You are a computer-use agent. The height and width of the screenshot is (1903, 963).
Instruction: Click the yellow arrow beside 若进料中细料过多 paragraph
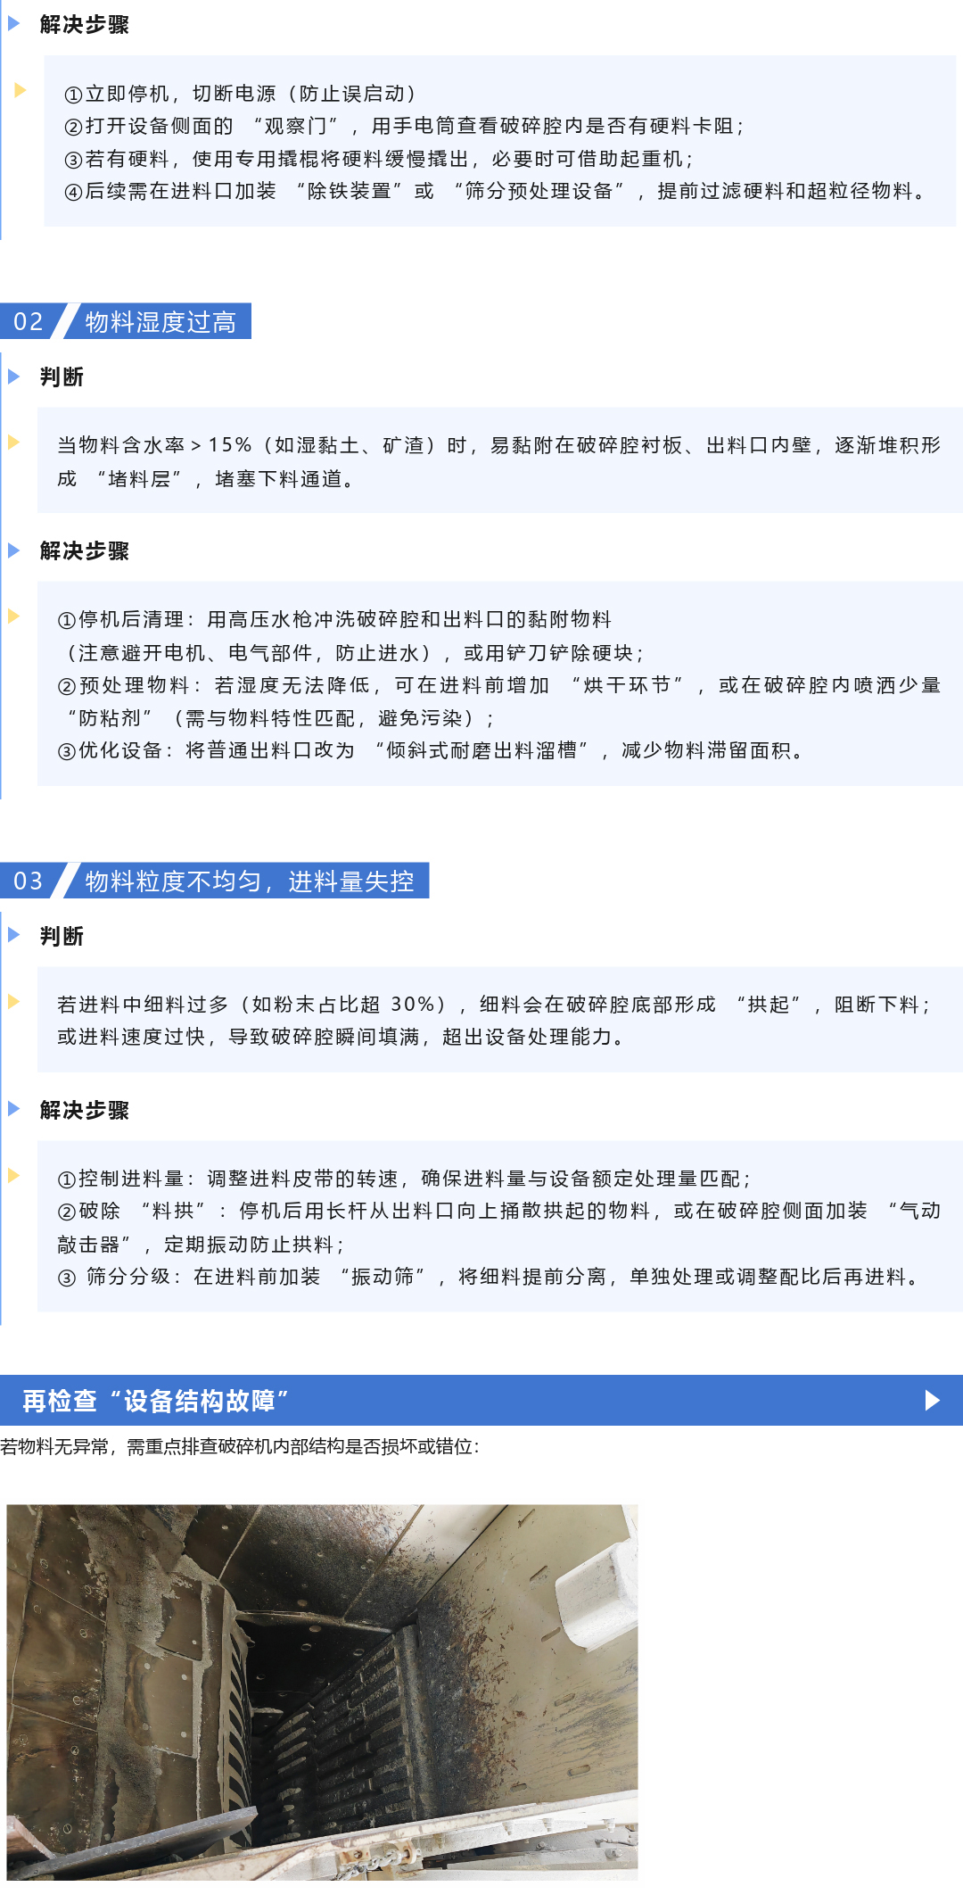[14, 1001]
